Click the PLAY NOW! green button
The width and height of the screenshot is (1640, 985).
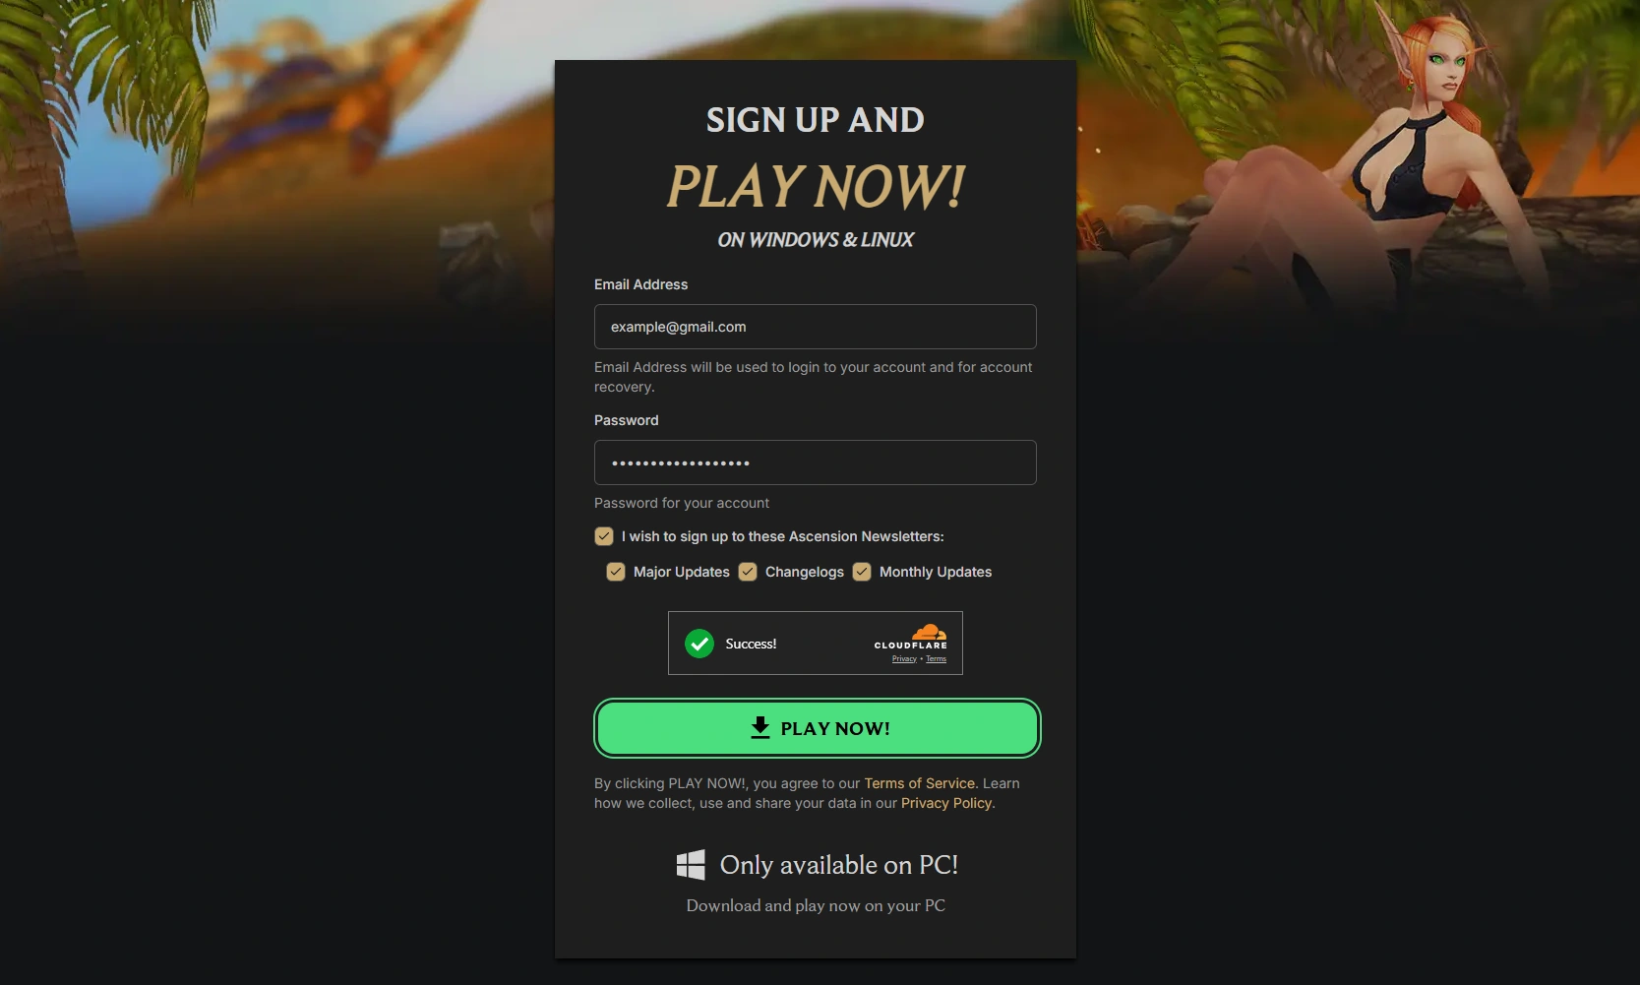[x=817, y=728]
